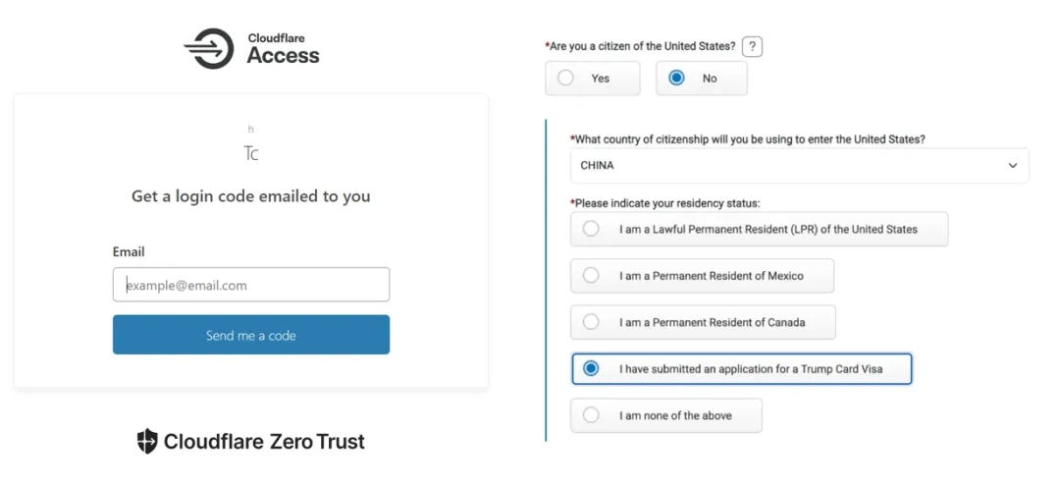1058x487 pixels.
Task: Select the No citizen radio button
Action: (676, 79)
